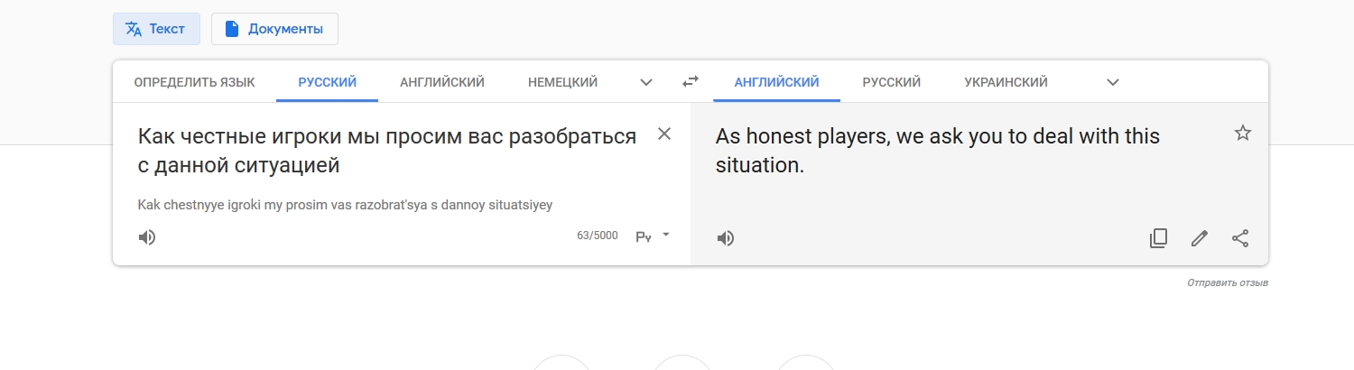The image size is (1354, 370).
Task: Choose Немецкий as source language
Action: pyautogui.click(x=562, y=82)
